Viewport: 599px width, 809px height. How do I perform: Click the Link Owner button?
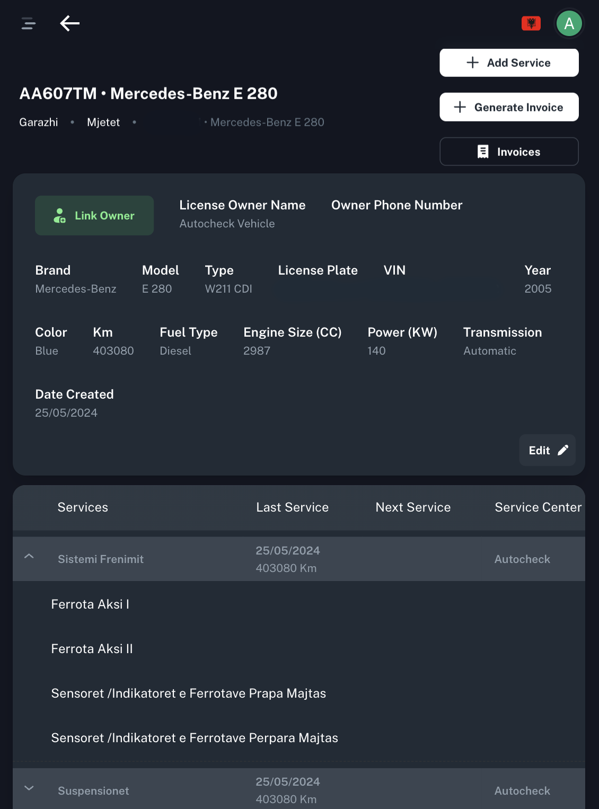[94, 215]
